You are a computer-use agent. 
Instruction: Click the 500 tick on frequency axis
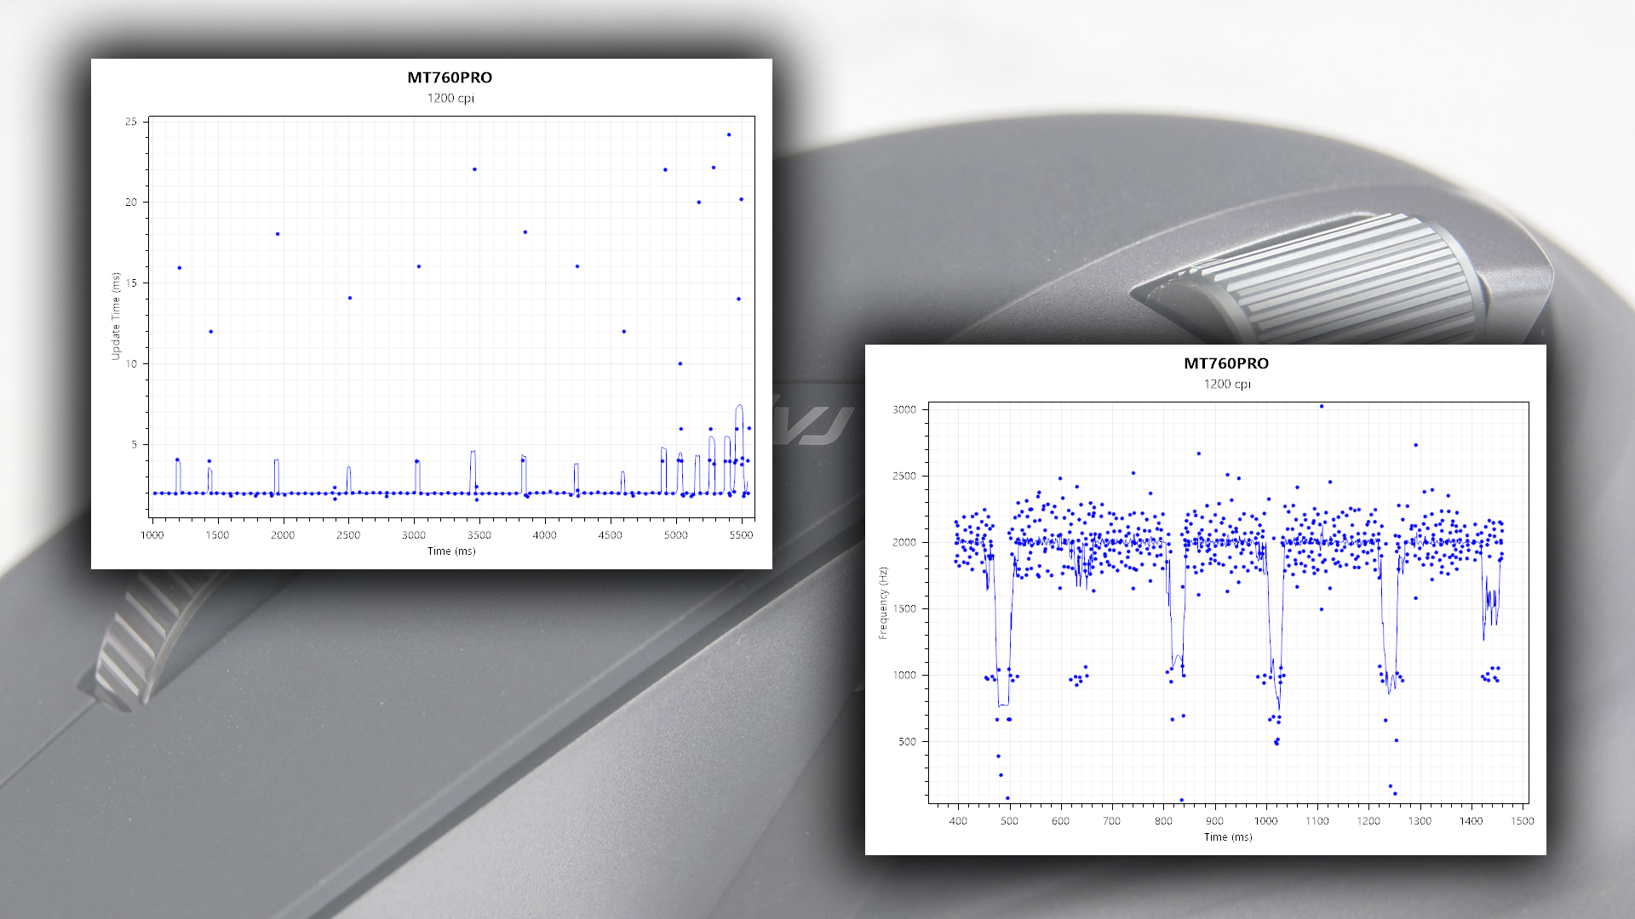907,742
